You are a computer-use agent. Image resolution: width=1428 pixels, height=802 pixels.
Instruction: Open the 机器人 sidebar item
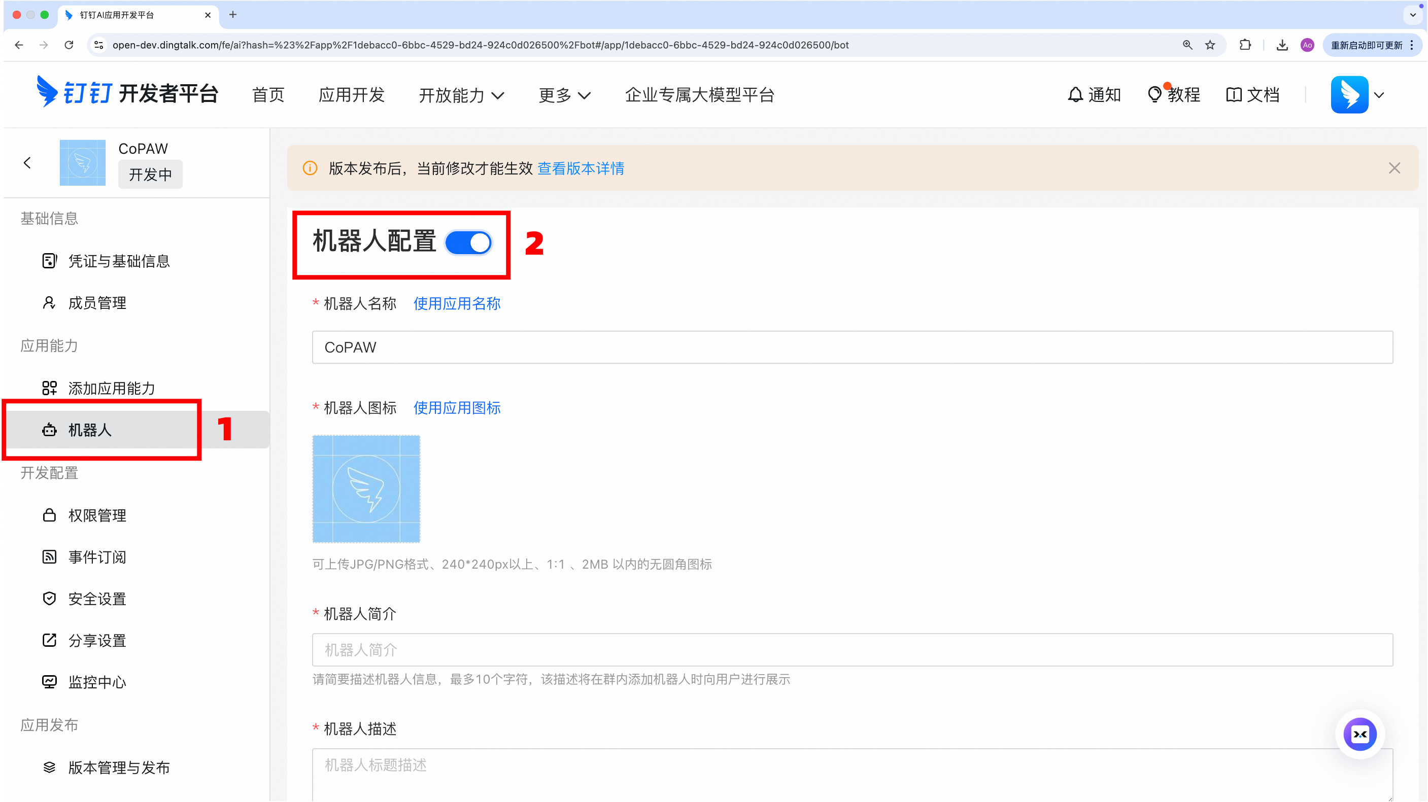(137, 430)
